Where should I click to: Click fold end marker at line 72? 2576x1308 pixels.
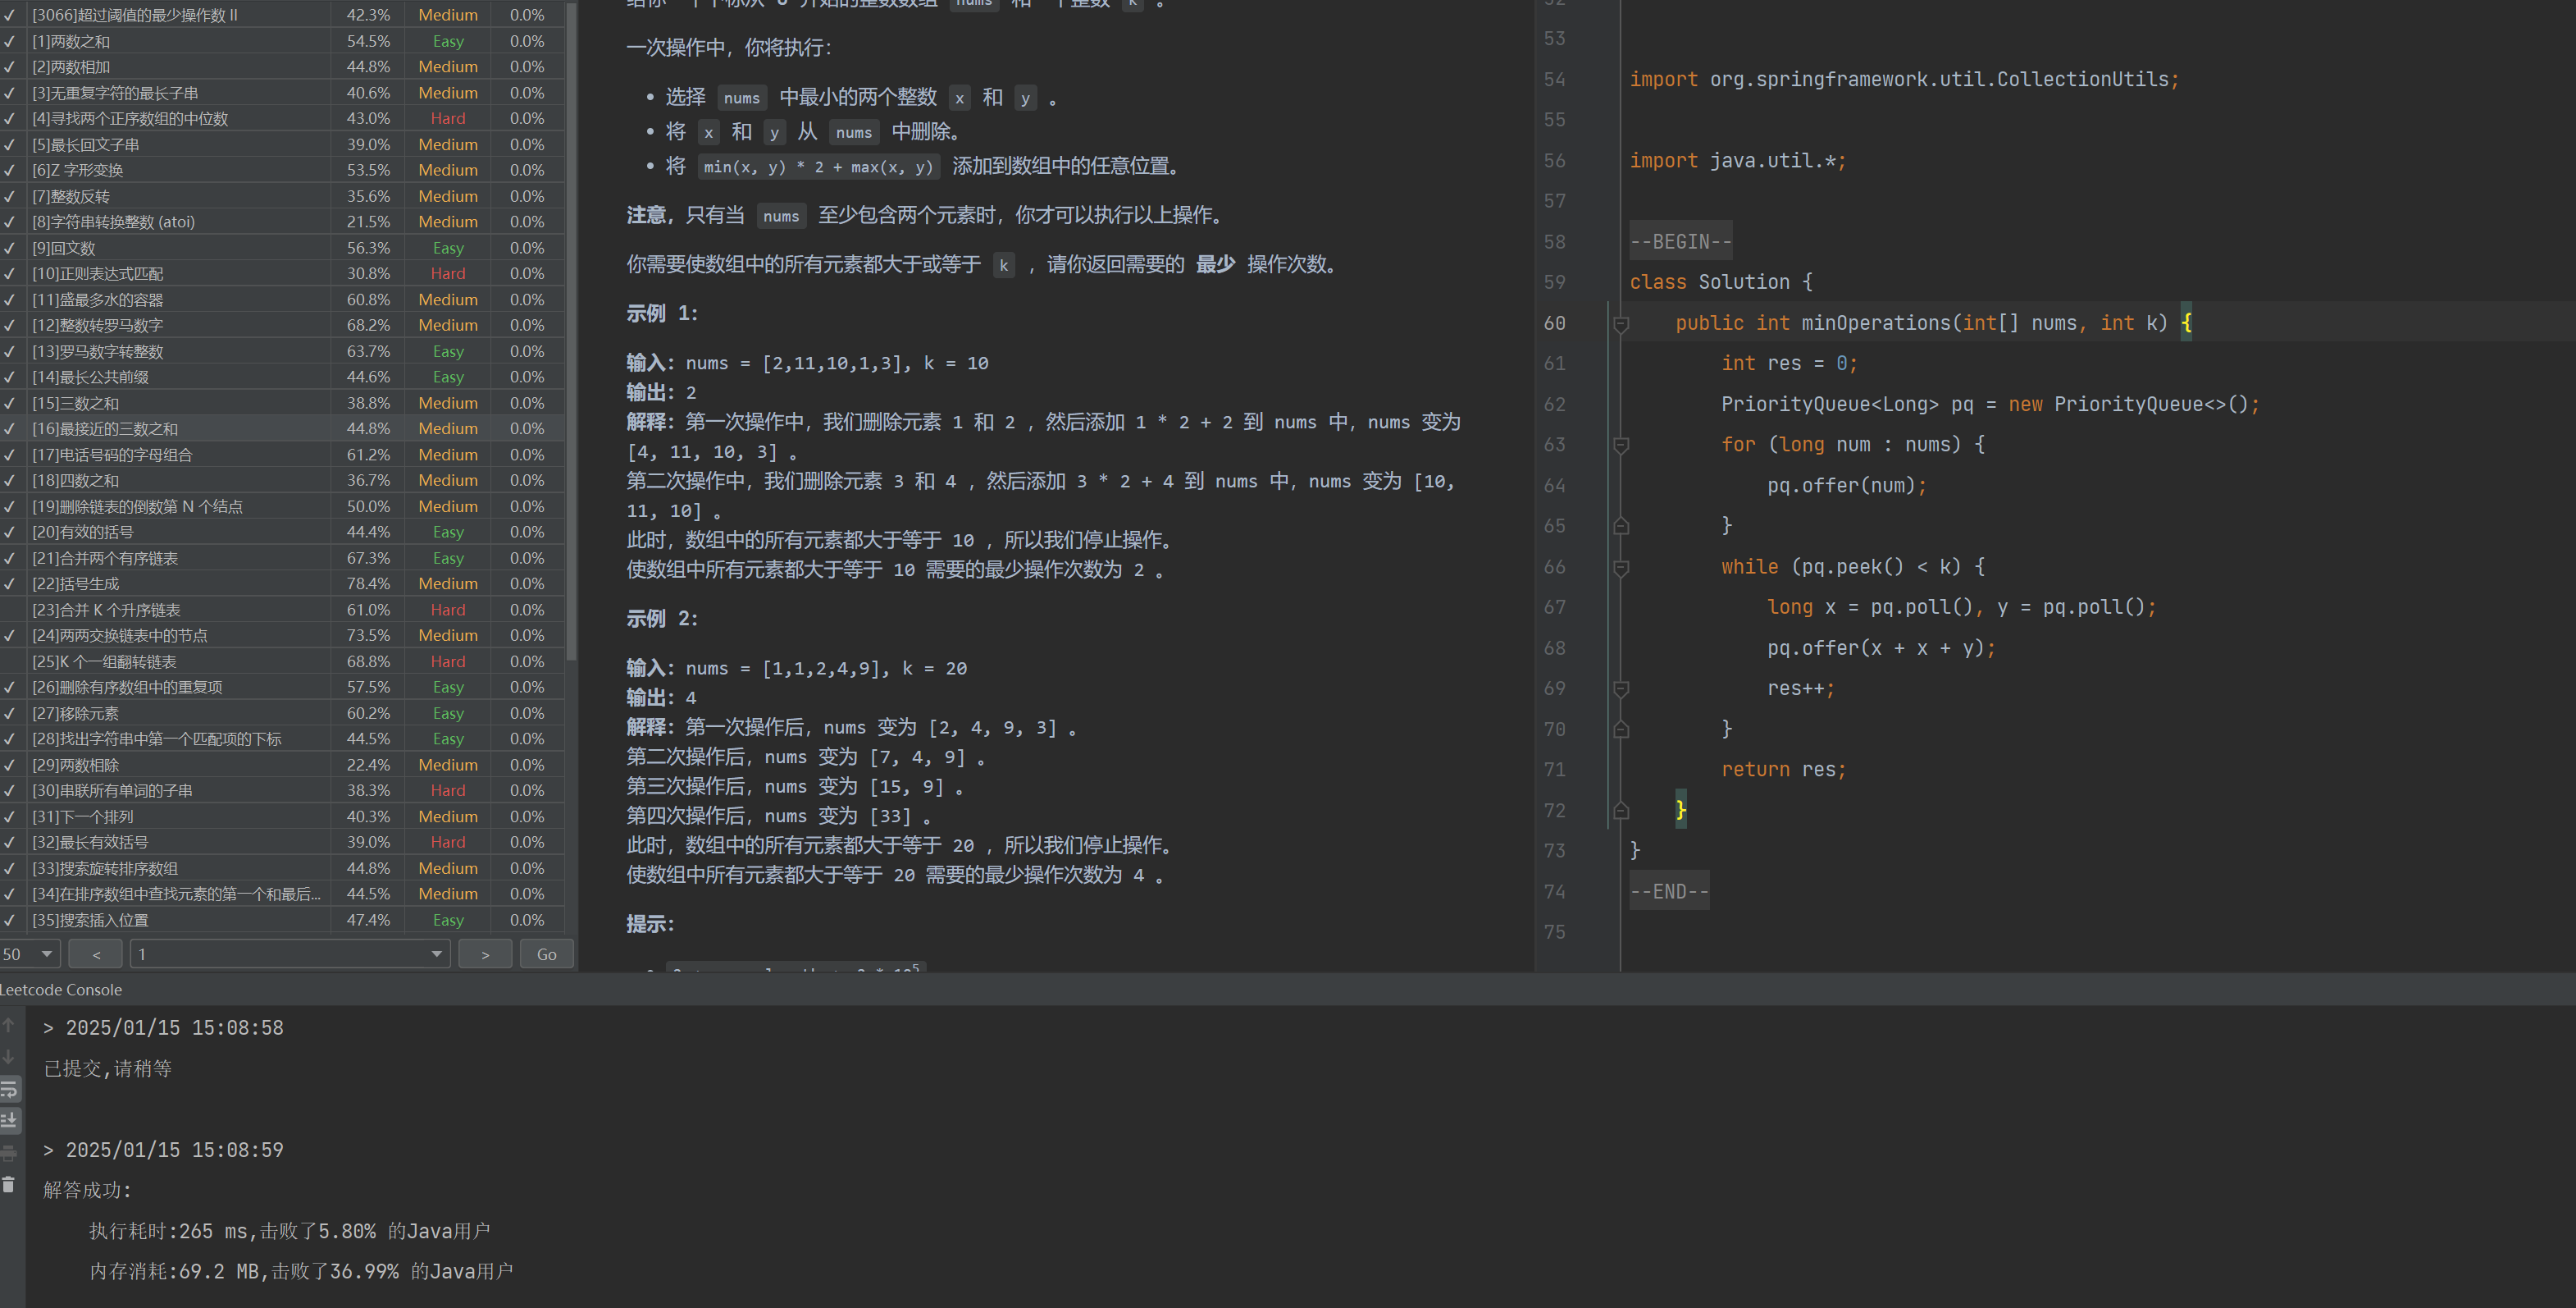point(1621,811)
